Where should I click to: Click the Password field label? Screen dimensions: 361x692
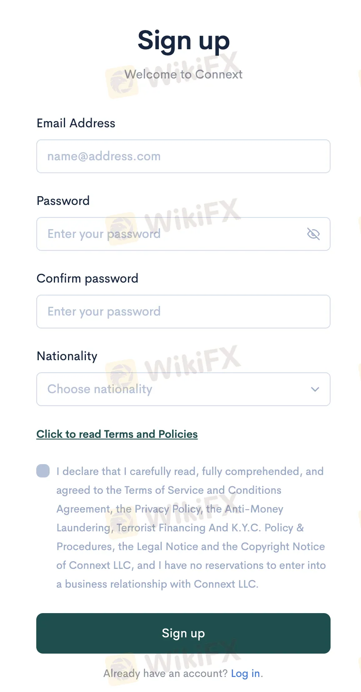[63, 201]
